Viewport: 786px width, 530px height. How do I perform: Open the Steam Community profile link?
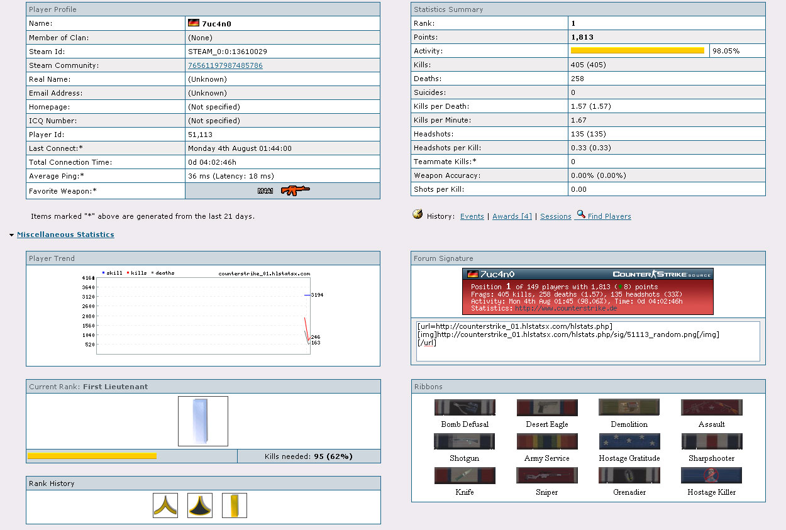click(225, 65)
